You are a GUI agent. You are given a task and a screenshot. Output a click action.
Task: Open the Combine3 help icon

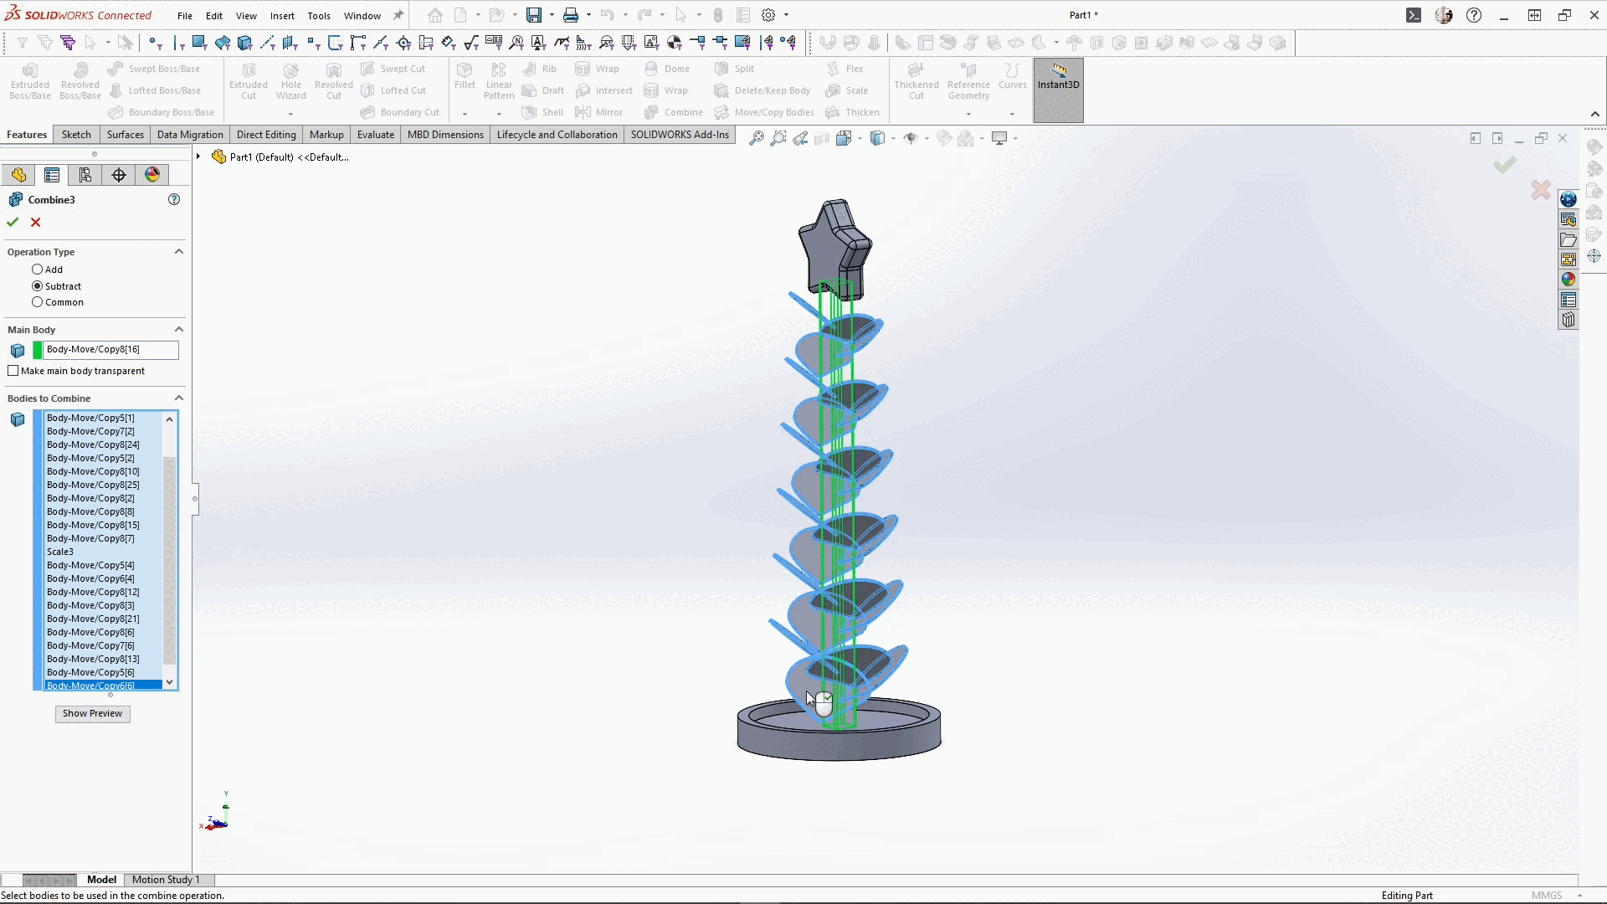[x=174, y=200]
